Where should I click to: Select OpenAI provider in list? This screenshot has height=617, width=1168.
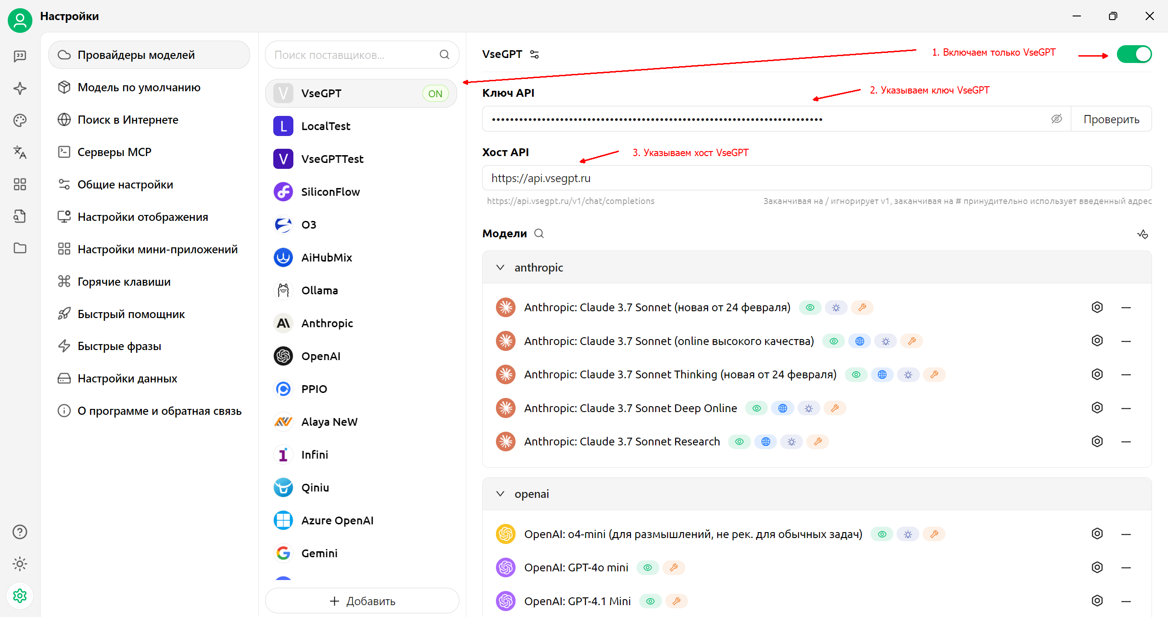(x=361, y=356)
